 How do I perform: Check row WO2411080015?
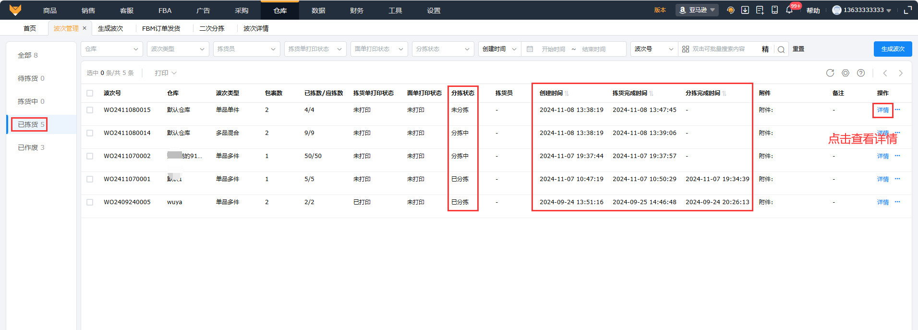(x=90, y=110)
